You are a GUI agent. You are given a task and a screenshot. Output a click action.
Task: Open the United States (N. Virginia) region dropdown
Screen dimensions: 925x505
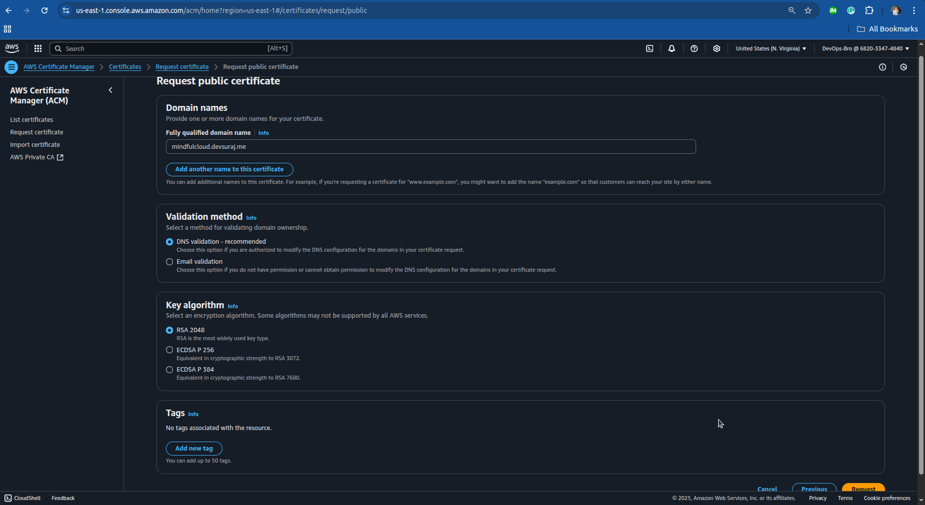(x=771, y=48)
